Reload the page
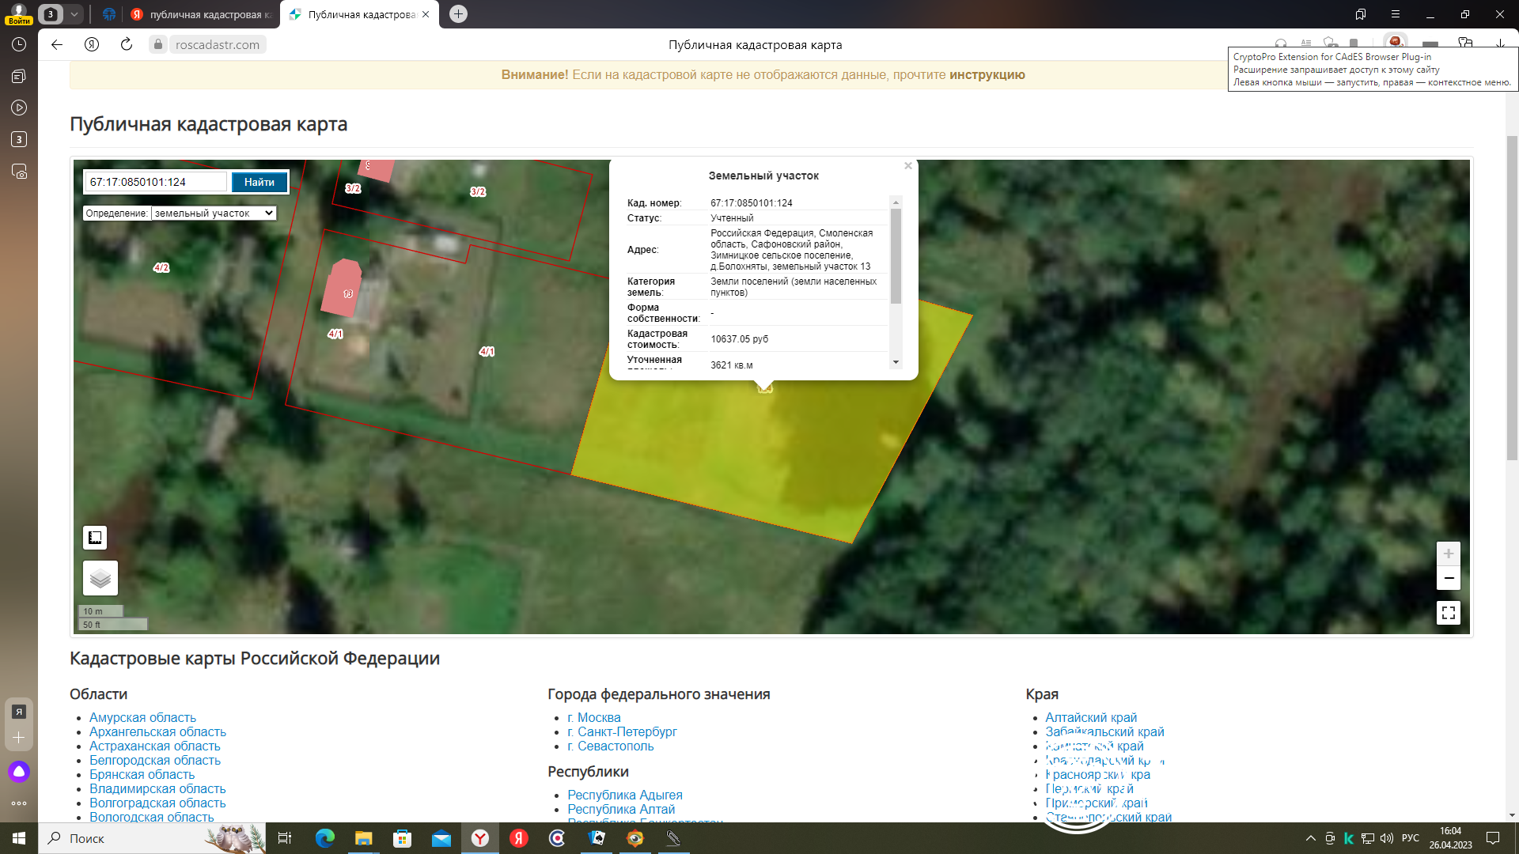 (126, 44)
